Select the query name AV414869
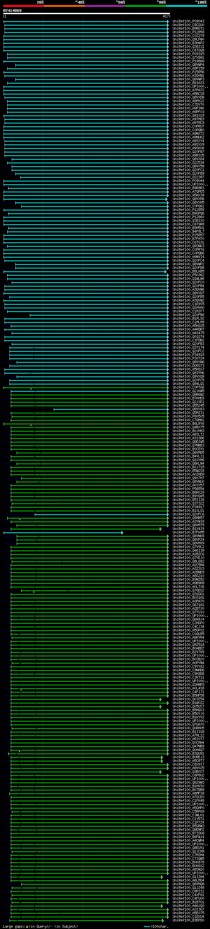This screenshot has height=929, width=210. coord(12,11)
